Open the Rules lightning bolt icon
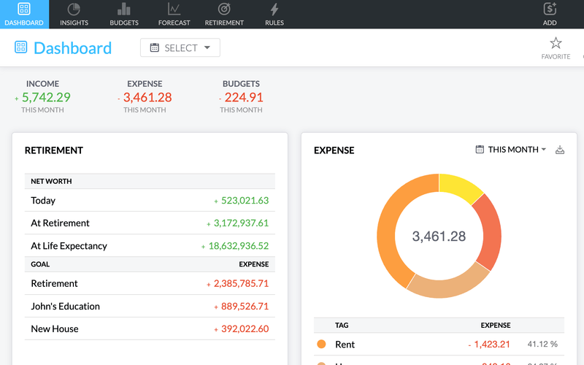This screenshot has width=584, height=365. pos(274,9)
